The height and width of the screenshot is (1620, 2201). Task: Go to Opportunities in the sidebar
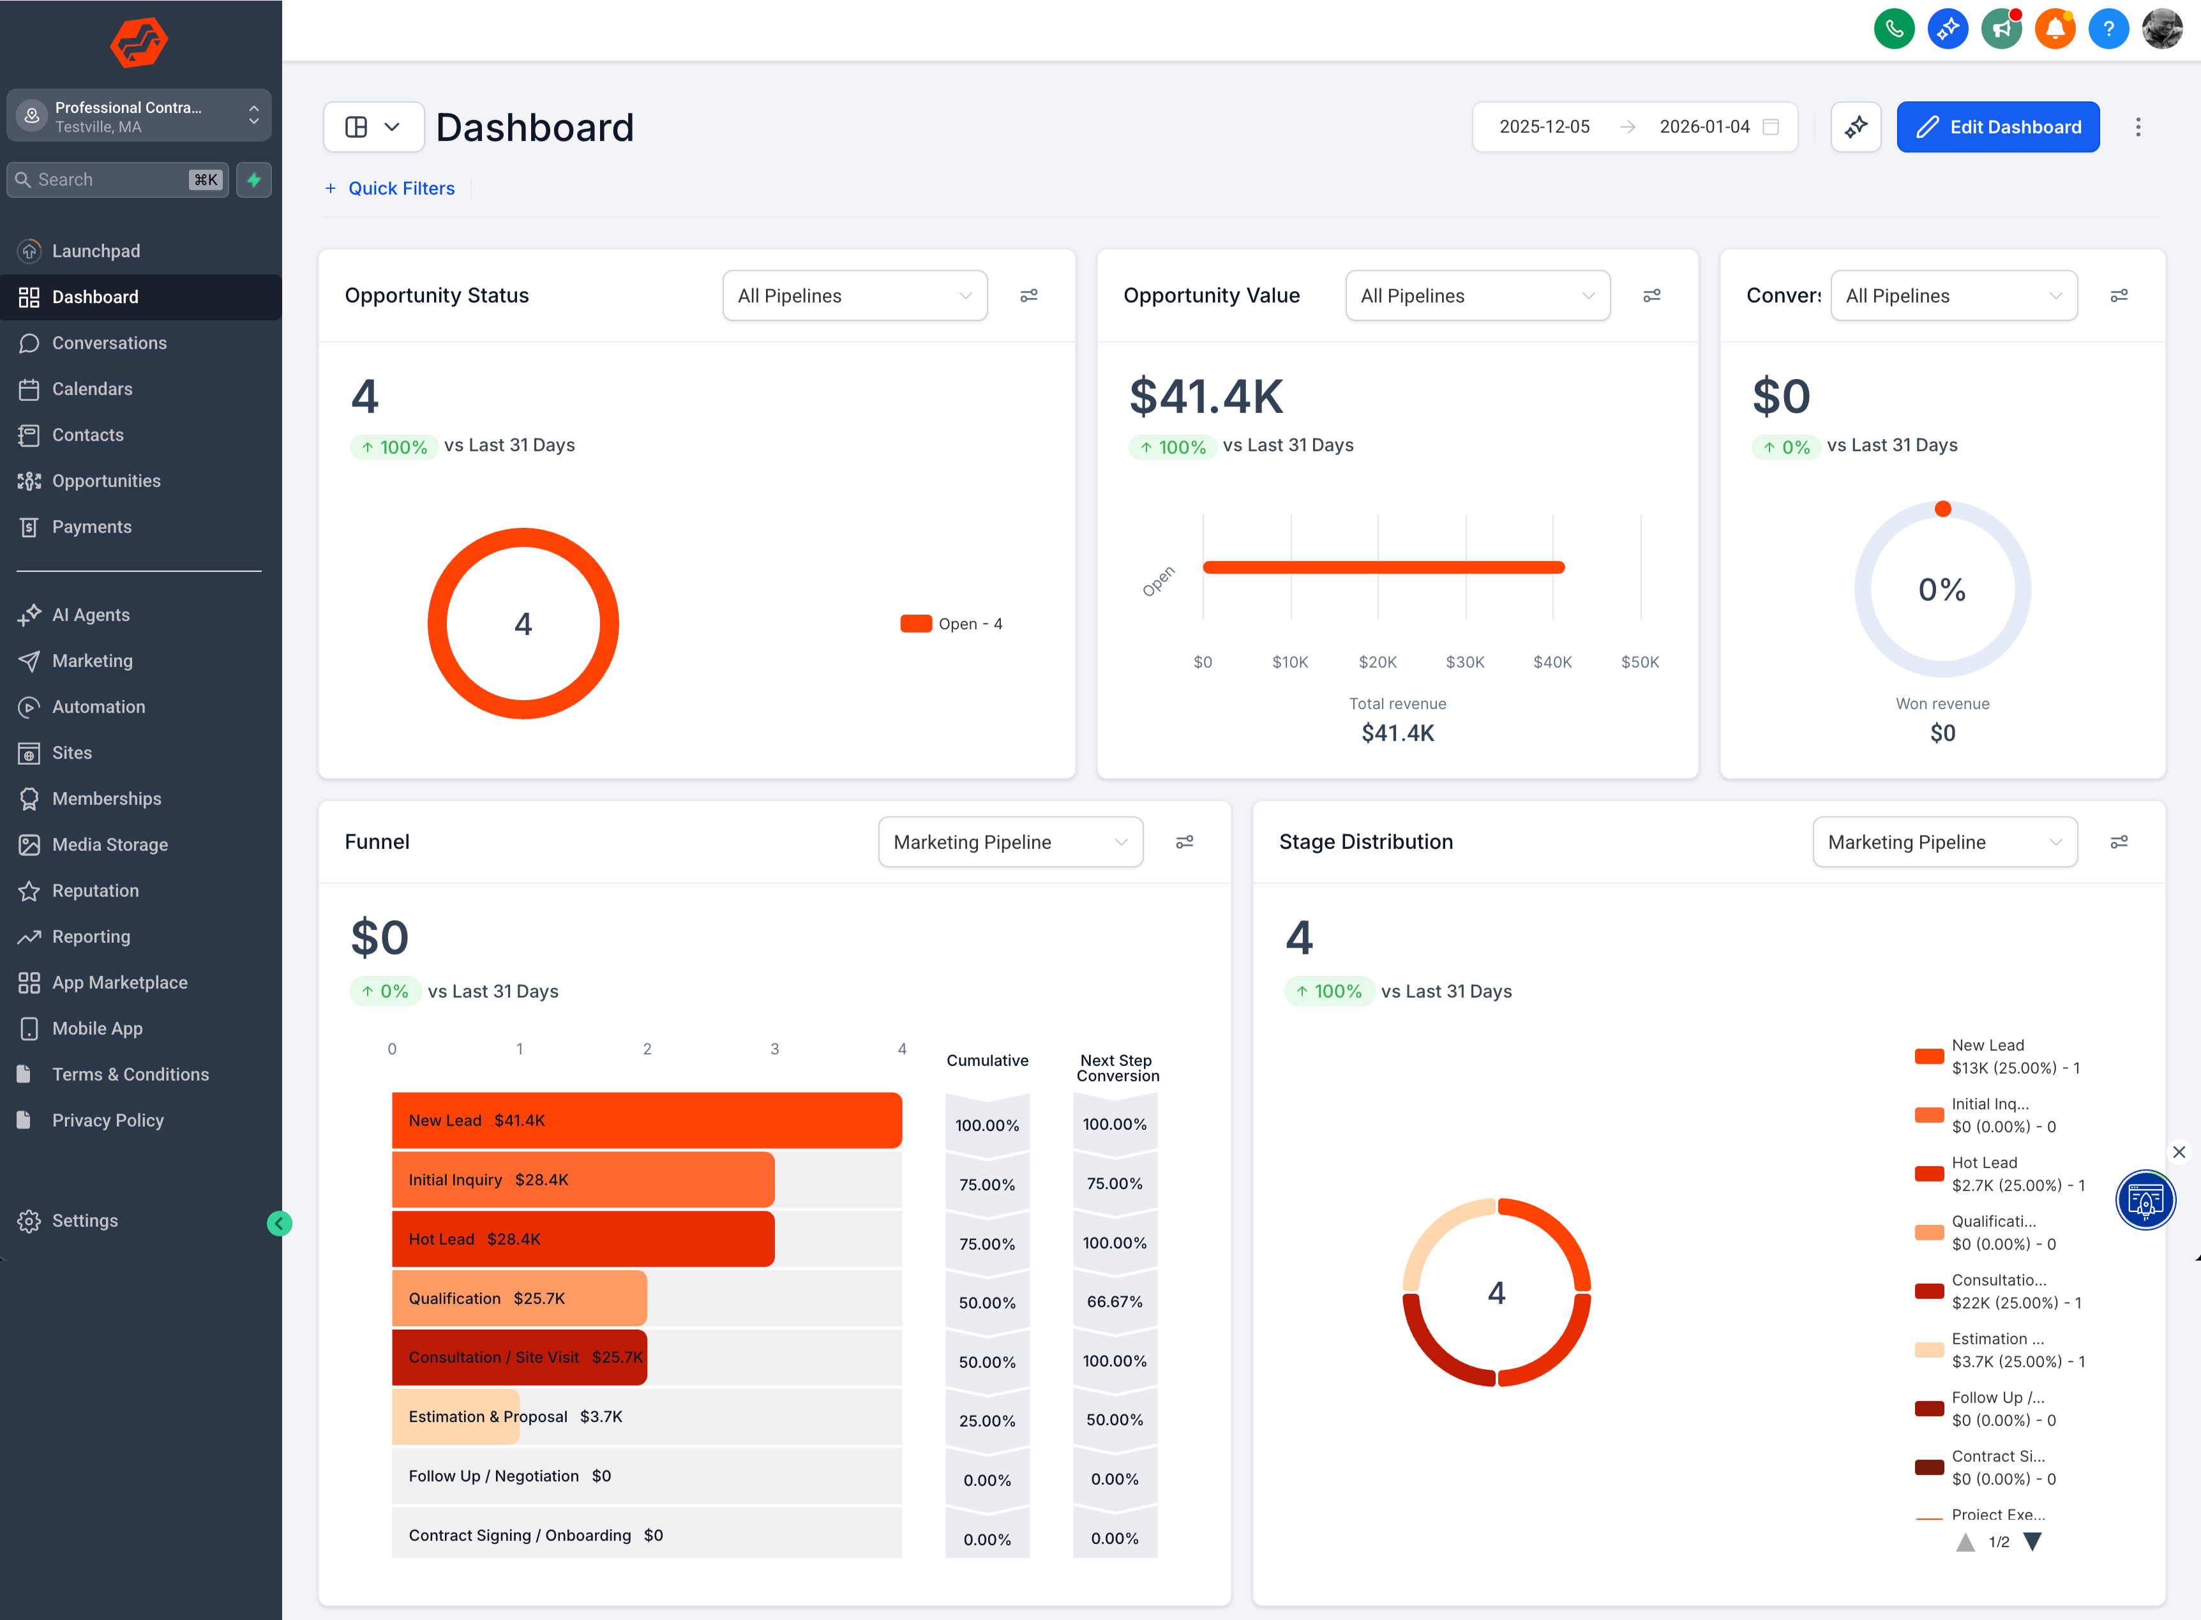(106, 481)
